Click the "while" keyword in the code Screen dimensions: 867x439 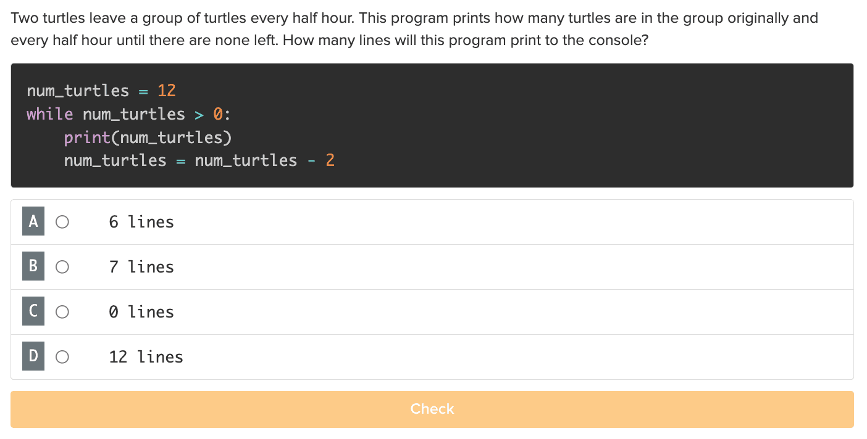click(x=49, y=114)
